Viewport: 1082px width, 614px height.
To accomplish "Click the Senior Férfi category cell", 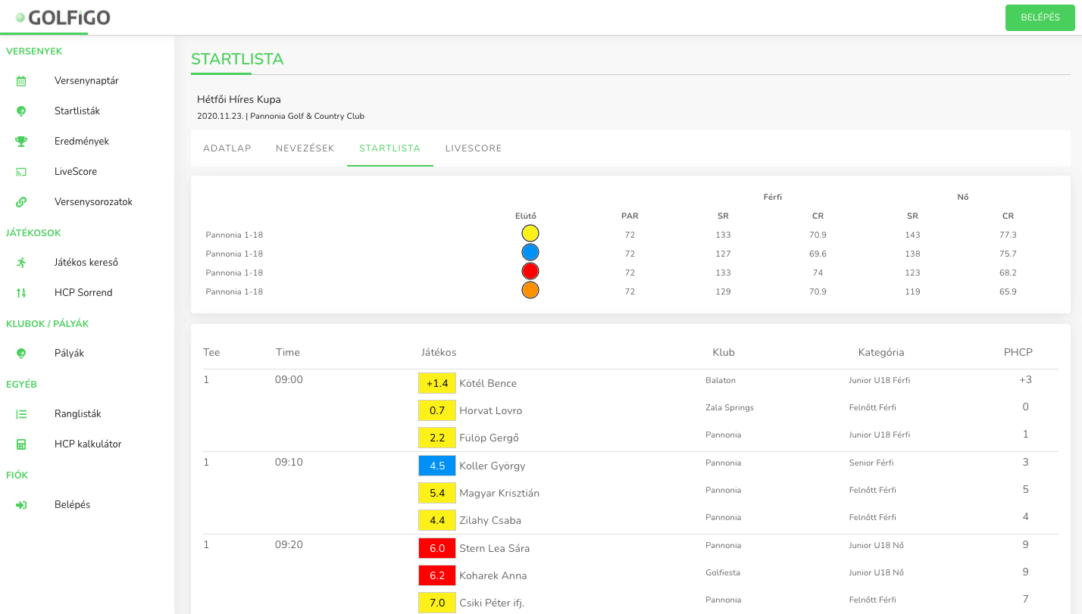I will (x=872, y=463).
